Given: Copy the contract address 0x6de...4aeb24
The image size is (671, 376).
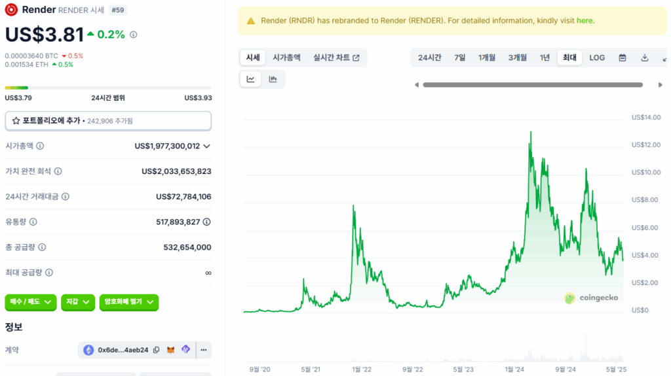Looking at the screenshot, I should 157,350.
